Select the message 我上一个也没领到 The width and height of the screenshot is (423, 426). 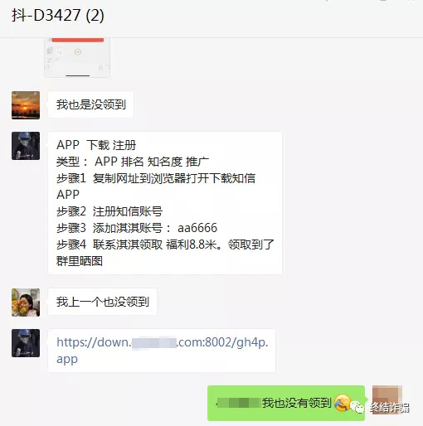coord(103,302)
